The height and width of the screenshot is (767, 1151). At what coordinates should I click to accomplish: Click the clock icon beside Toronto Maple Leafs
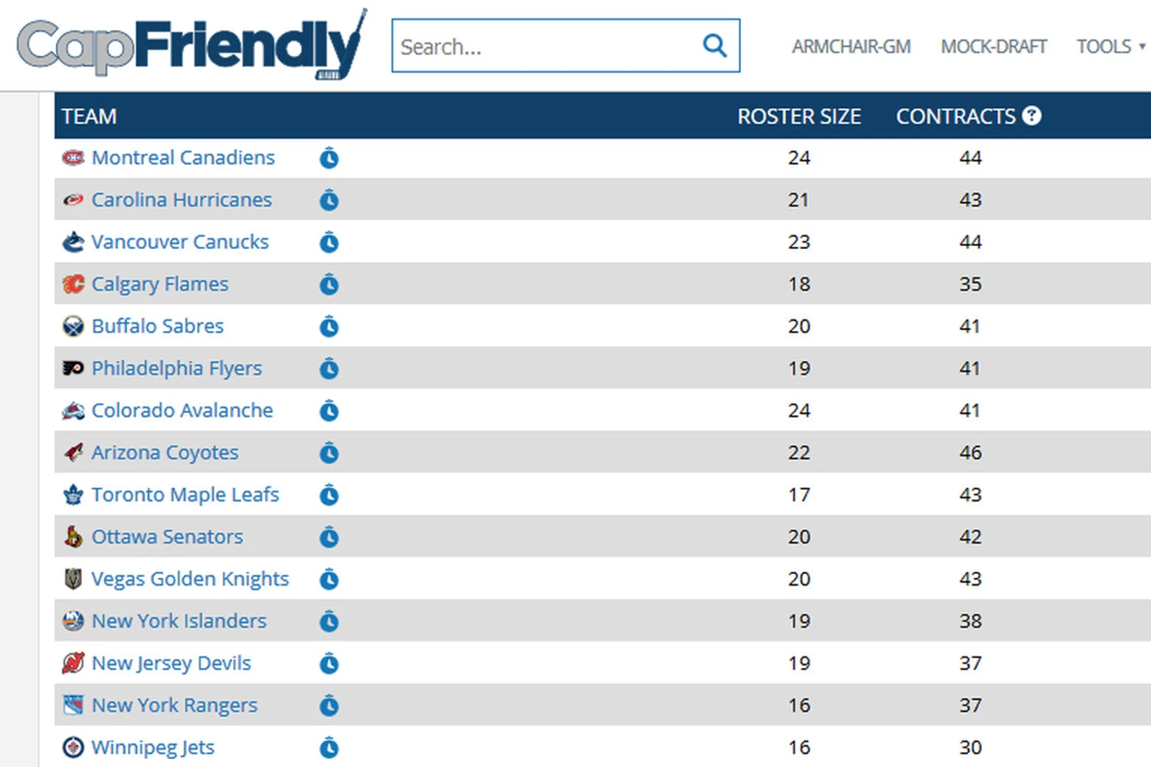pyautogui.click(x=329, y=495)
